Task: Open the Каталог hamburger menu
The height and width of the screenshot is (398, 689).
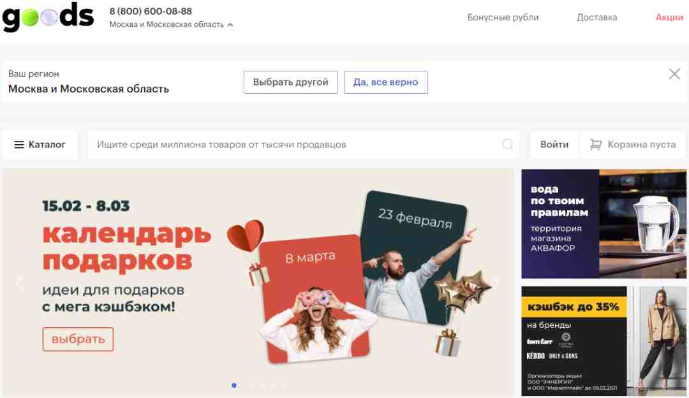Action: pos(40,145)
